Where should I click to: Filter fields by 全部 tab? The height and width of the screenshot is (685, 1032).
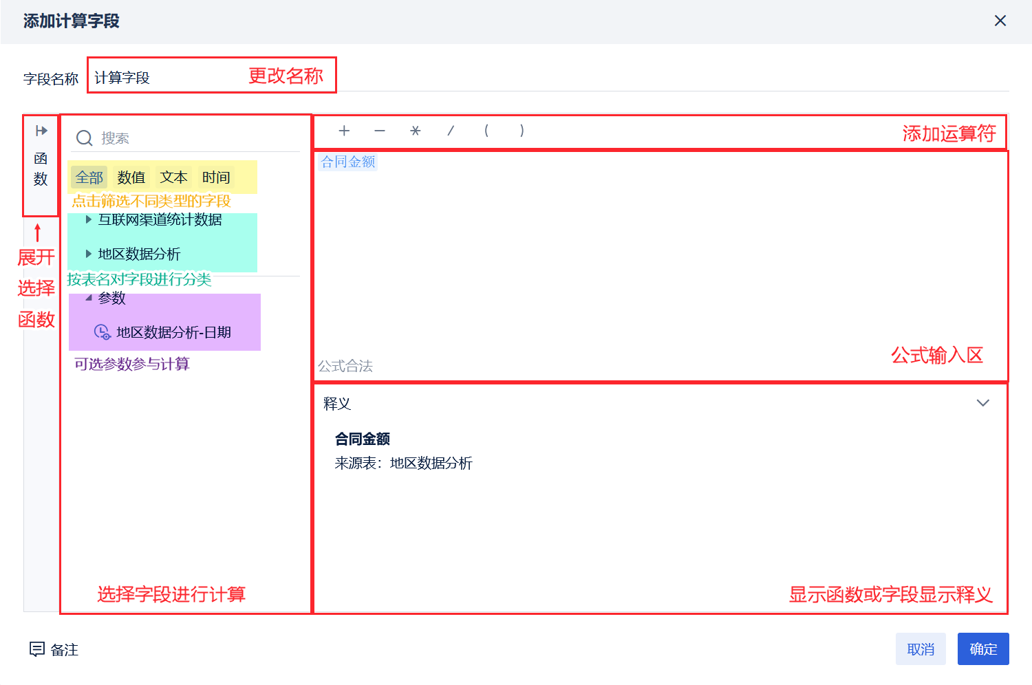pos(89,177)
